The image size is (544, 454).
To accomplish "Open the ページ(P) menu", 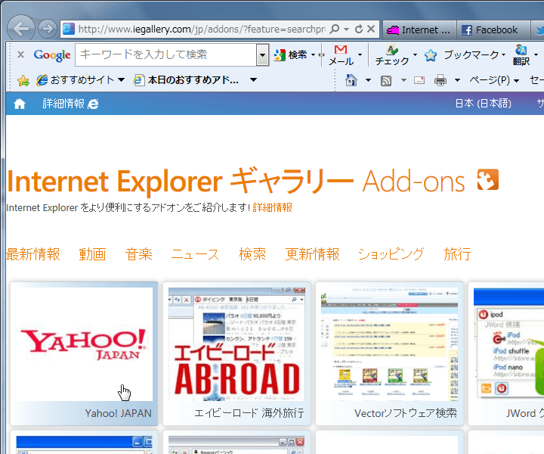I will pos(494,80).
